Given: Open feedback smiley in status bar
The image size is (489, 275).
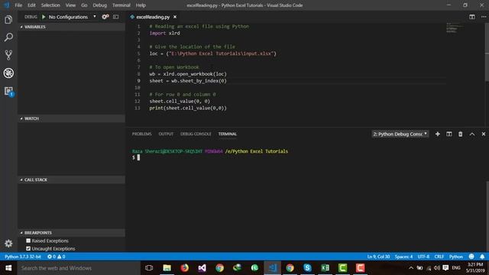Looking at the screenshot, I should pos(471,257).
